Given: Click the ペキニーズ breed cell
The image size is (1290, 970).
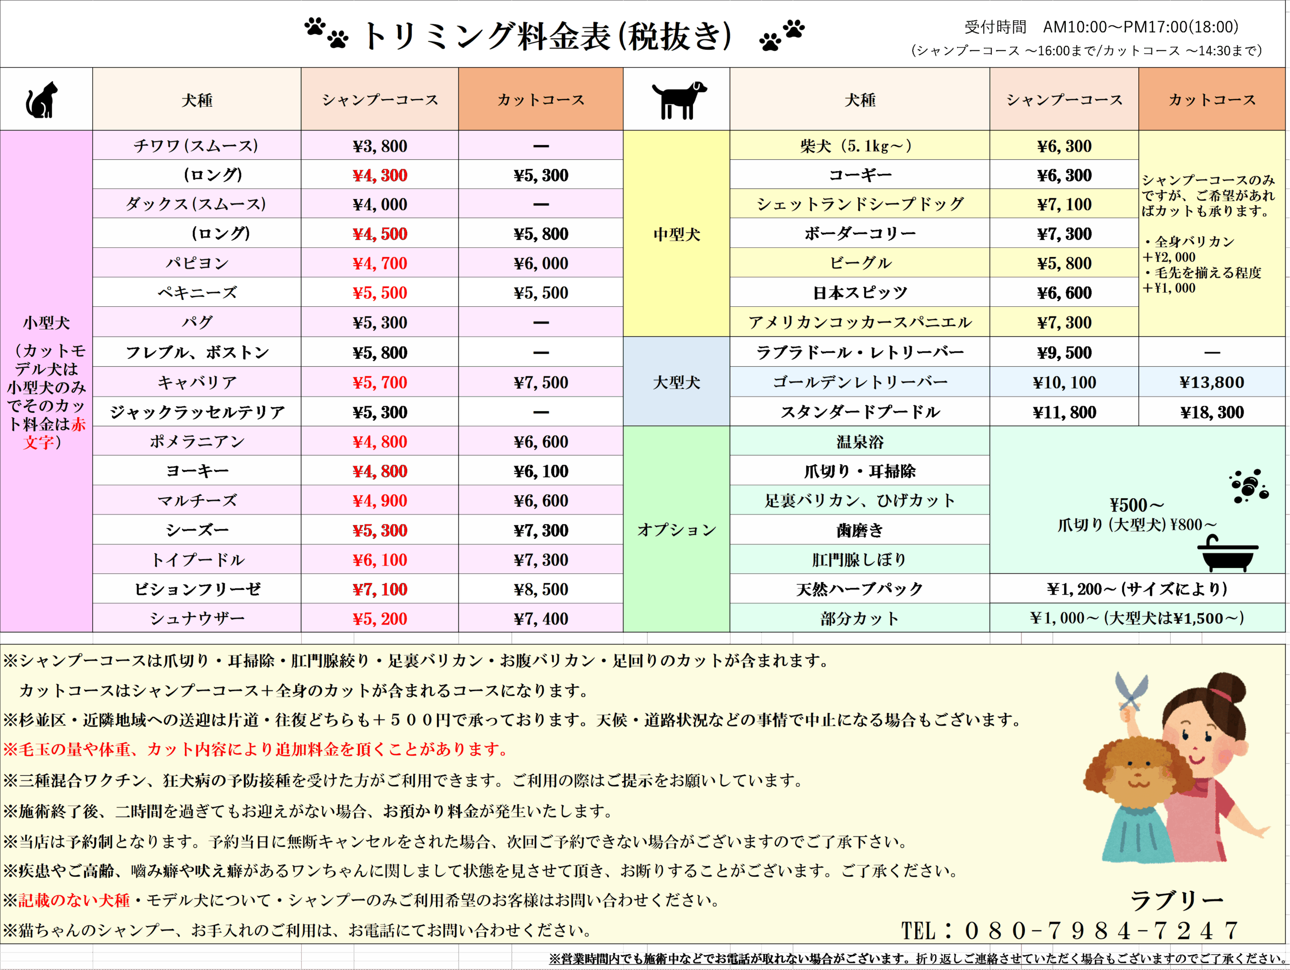Looking at the screenshot, I should 197,292.
